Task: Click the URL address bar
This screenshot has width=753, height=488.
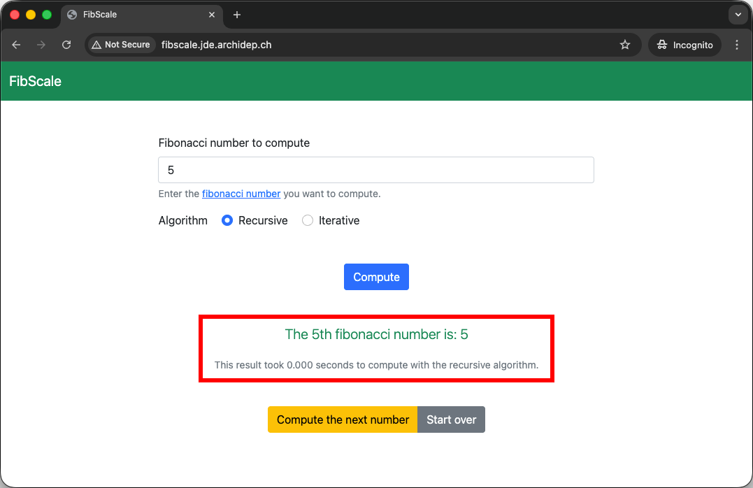Action: click(x=385, y=45)
